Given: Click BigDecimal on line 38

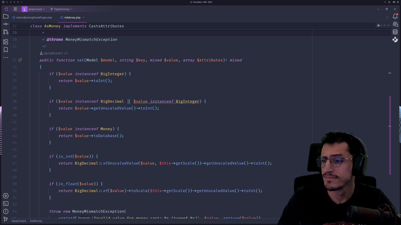Looking at the screenshot, I should pyautogui.click(x=112, y=101).
